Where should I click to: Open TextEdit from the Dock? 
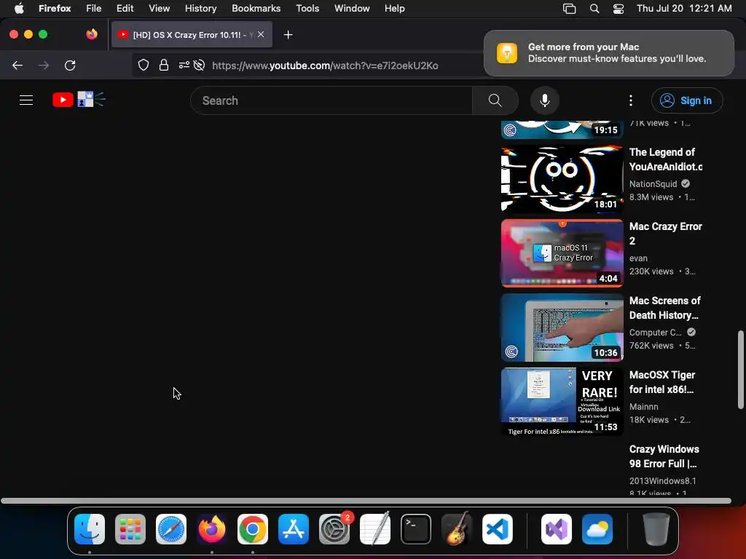click(375, 529)
